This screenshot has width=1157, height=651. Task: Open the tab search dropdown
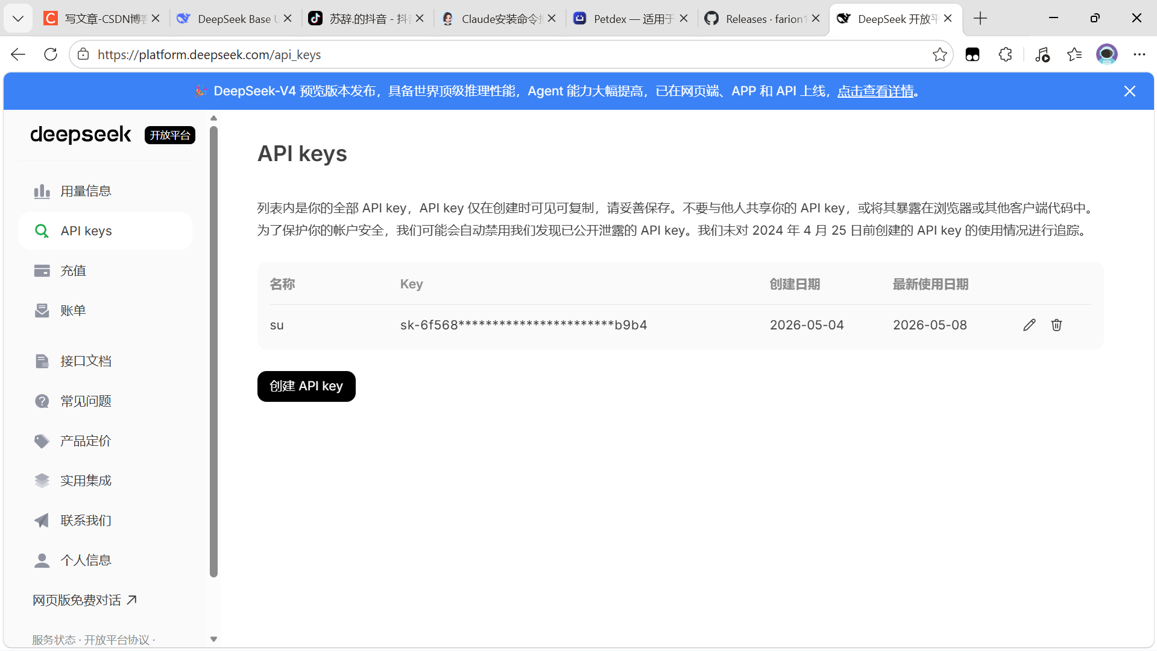point(18,19)
